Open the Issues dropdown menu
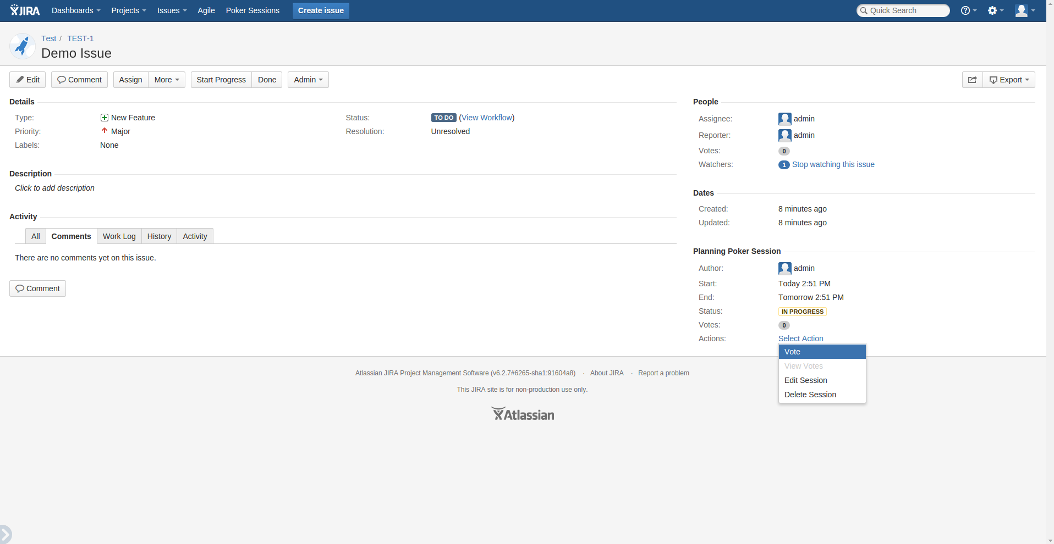The image size is (1054, 544). [172, 10]
